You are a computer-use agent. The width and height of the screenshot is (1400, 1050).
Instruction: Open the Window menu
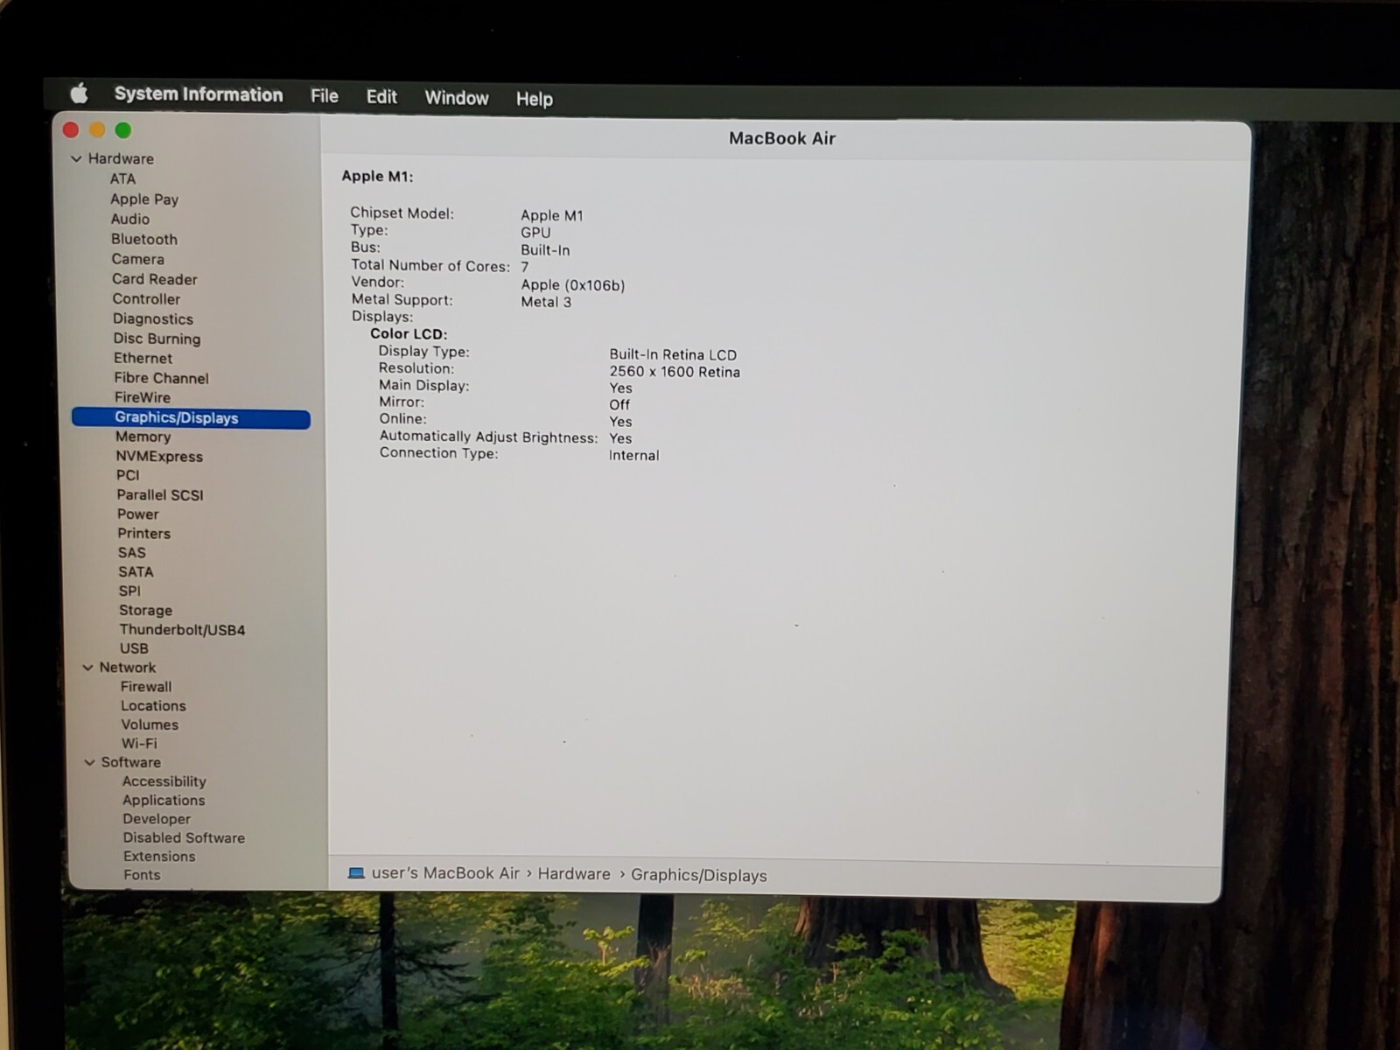(457, 98)
